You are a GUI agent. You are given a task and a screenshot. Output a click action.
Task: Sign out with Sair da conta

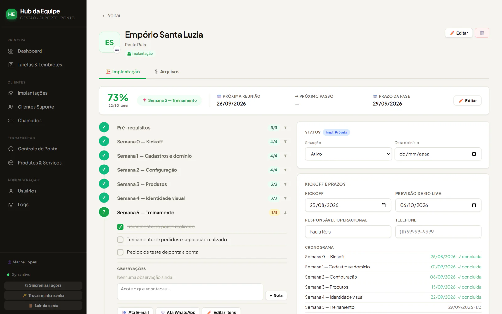click(43, 306)
